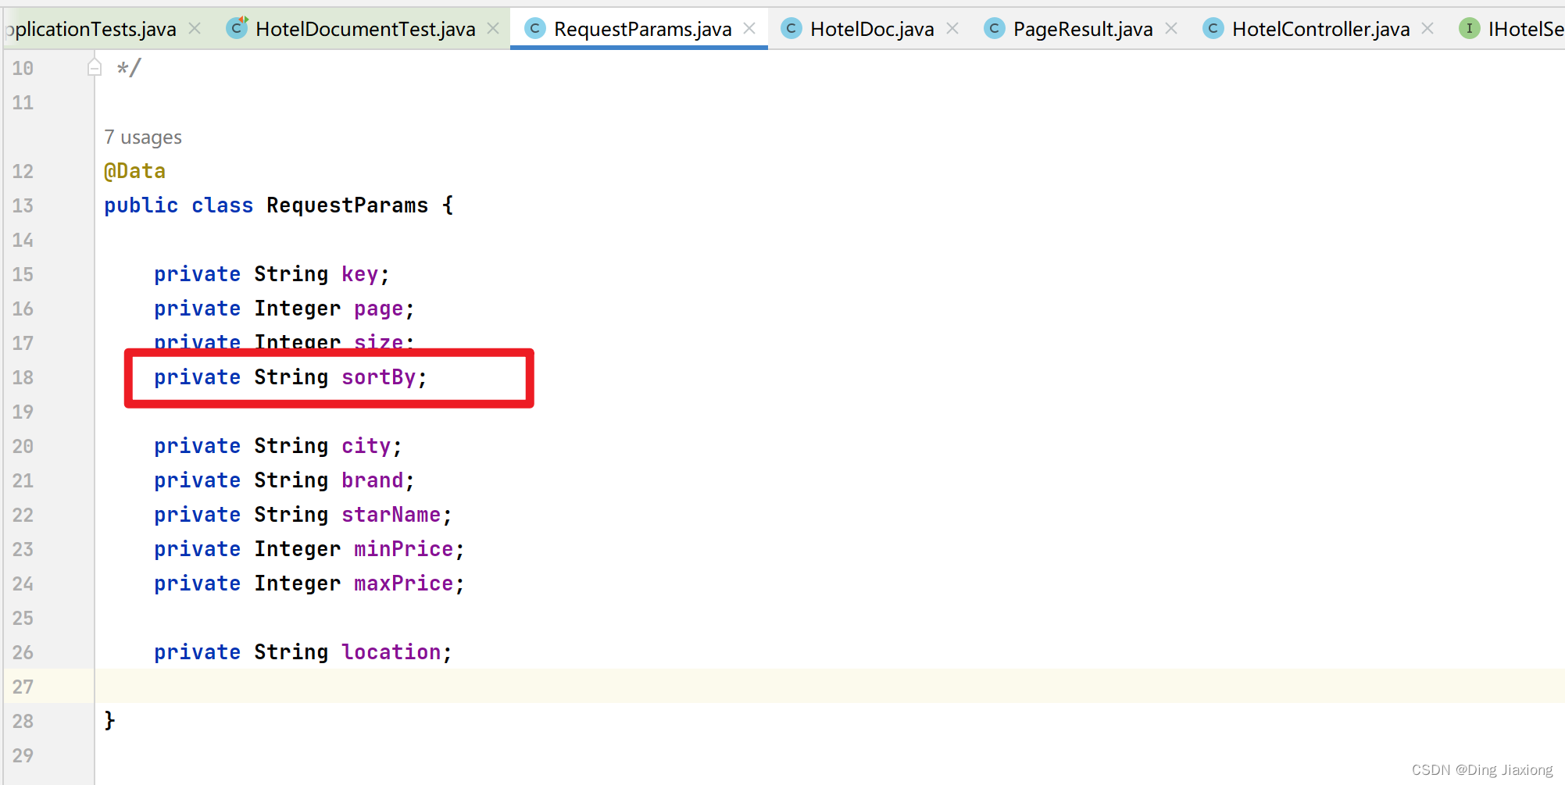Click 'String' type on line 20
Viewport: 1565px width, 785px height.
(291, 446)
